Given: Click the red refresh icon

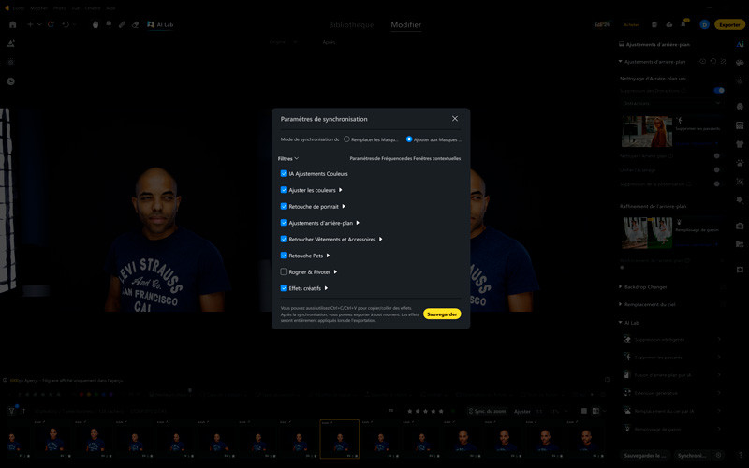Looking at the screenshot, I should [51, 24].
